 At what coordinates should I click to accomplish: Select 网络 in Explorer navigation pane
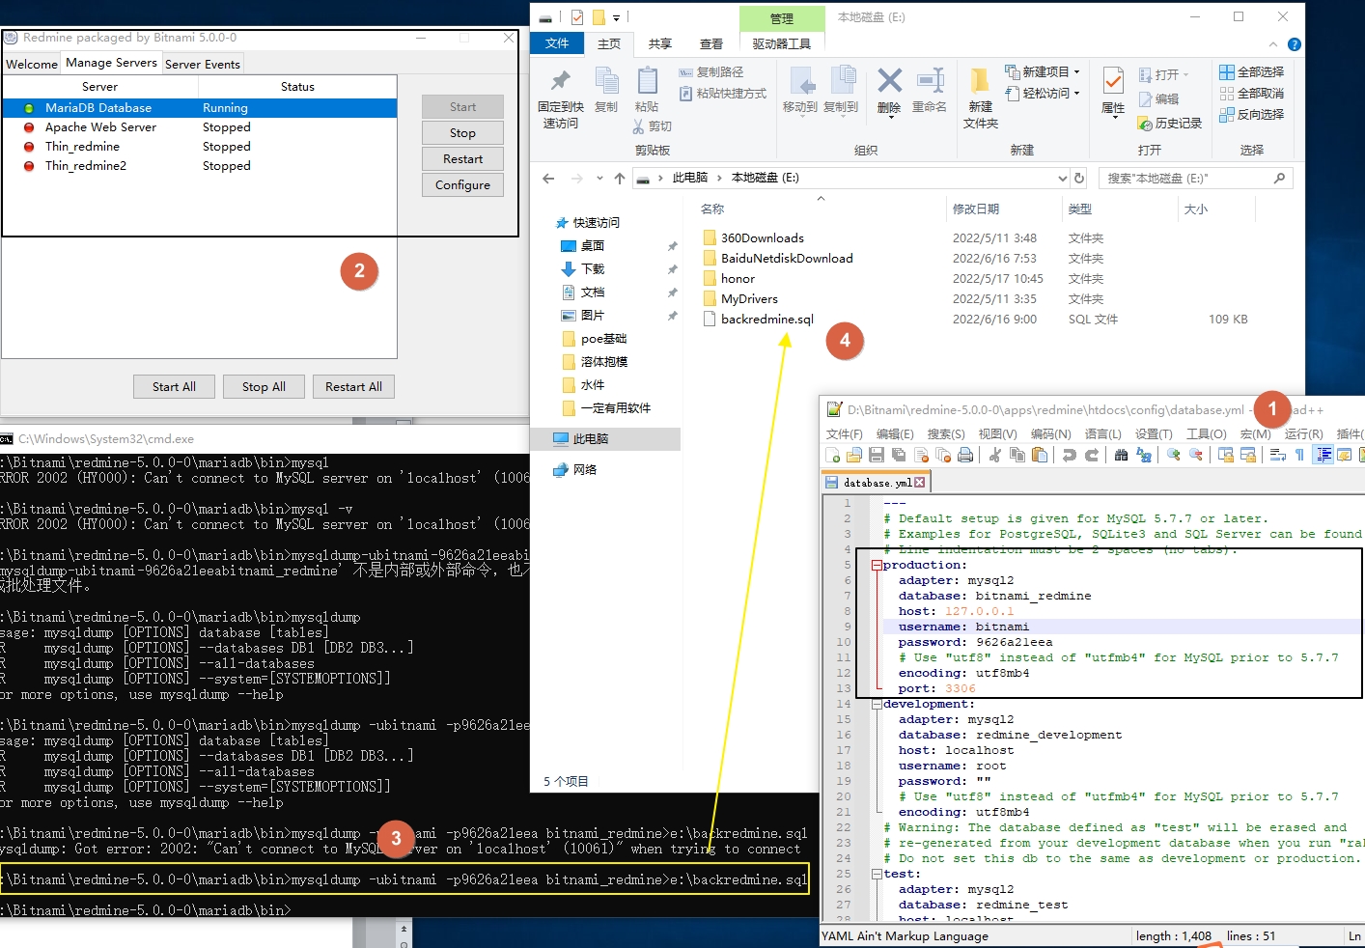(x=585, y=470)
